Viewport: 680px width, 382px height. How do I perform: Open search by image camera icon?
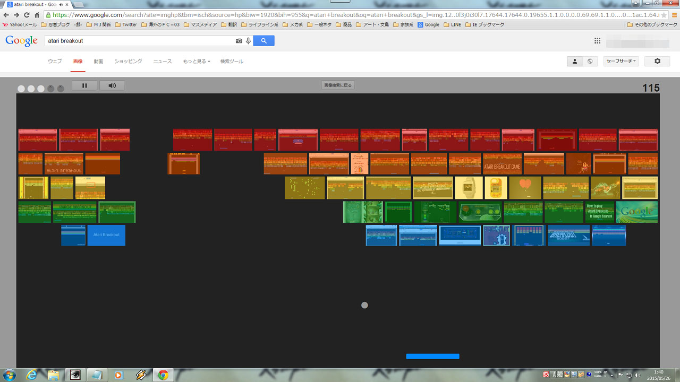(239, 41)
